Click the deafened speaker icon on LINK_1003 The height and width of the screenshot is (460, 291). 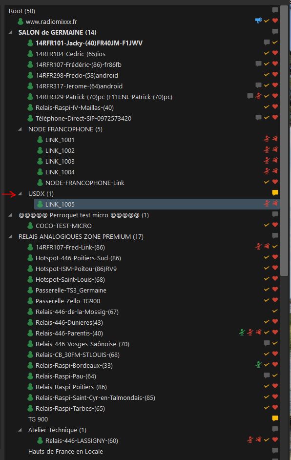click(x=275, y=161)
